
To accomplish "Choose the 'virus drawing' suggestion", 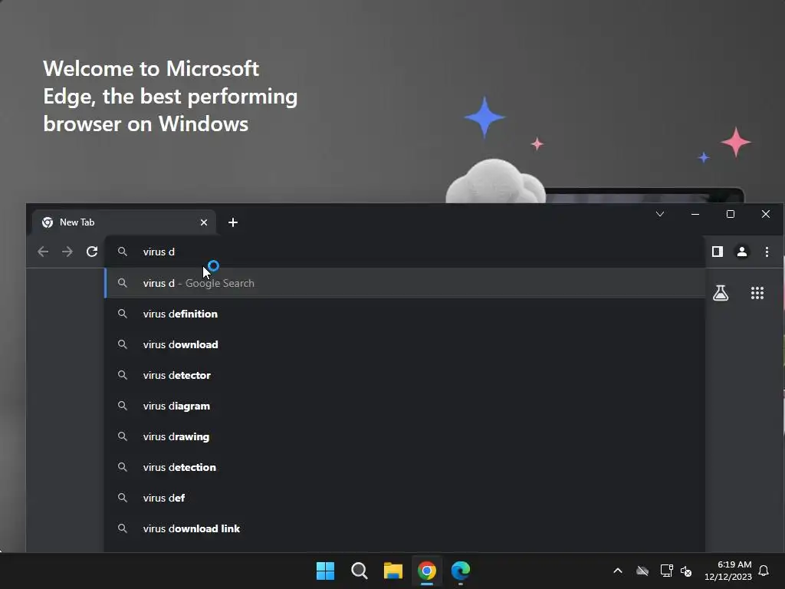I will coord(405,436).
